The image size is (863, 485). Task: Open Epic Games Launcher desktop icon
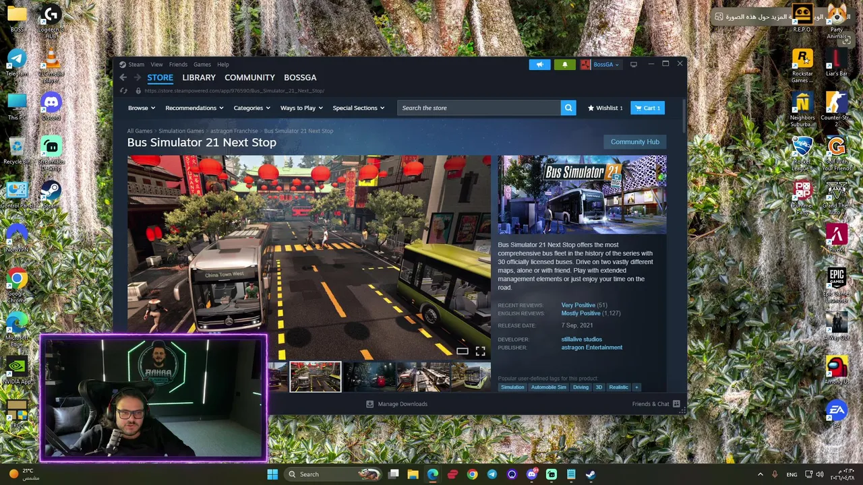(x=837, y=286)
